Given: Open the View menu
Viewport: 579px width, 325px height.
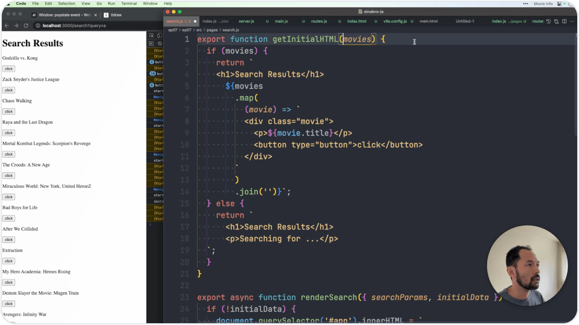Looking at the screenshot, I should point(86,4).
